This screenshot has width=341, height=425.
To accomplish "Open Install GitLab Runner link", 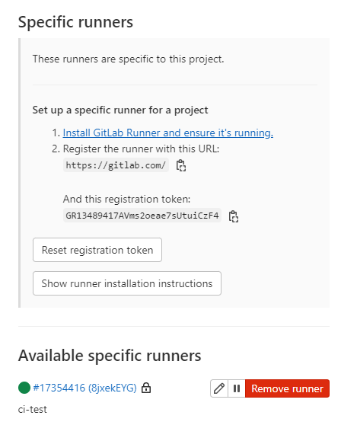I will coord(168,133).
